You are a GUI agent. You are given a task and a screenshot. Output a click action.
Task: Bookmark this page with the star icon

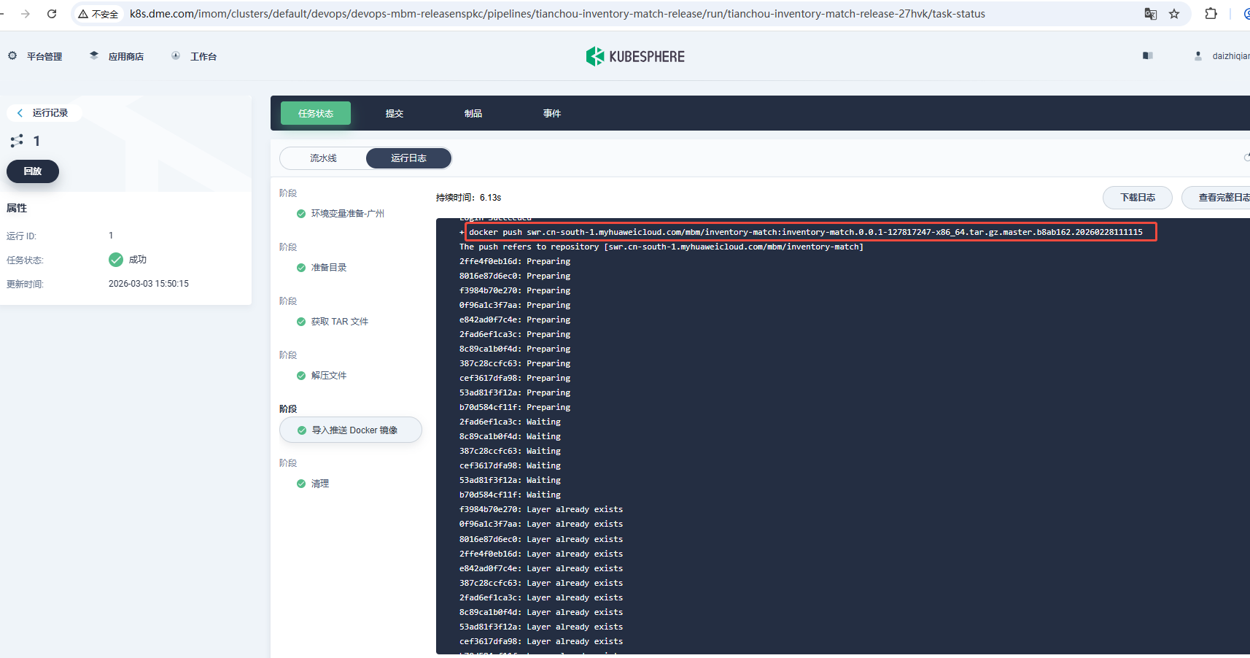(x=1174, y=14)
